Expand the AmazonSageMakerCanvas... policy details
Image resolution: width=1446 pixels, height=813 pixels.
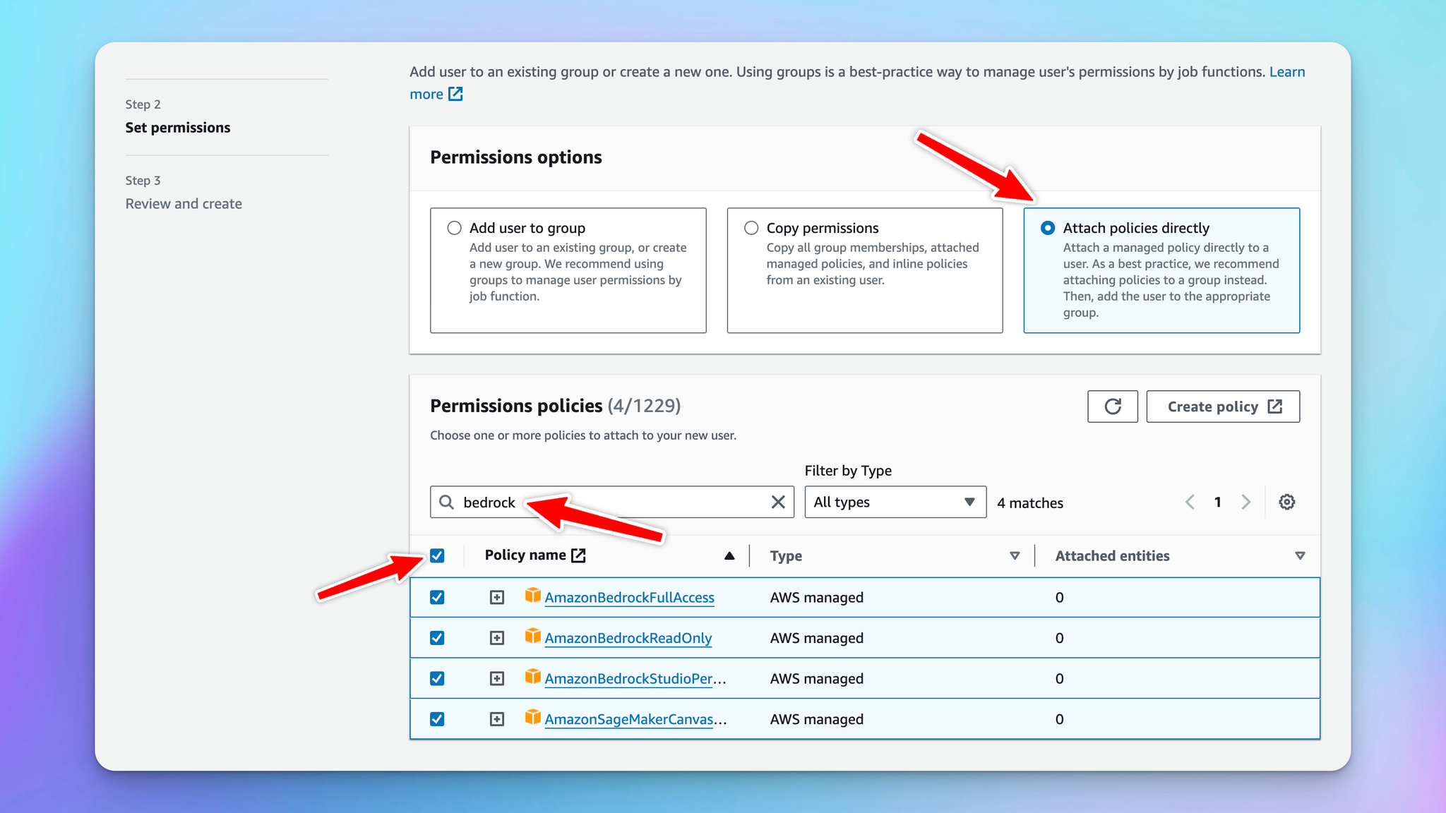click(x=497, y=719)
